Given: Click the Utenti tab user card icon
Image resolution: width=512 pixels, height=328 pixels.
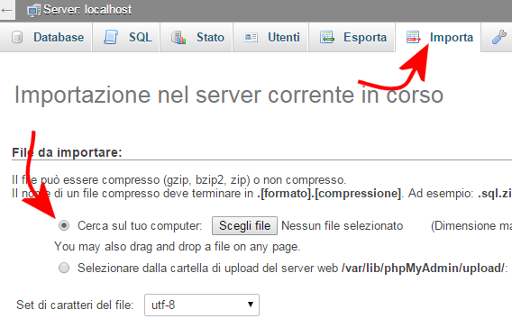Looking at the screenshot, I should tap(251, 38).
